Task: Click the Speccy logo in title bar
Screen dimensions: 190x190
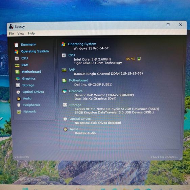Action: pos(11,26)
